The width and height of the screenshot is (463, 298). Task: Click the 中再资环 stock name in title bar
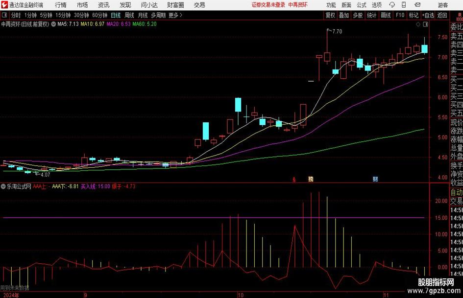pos(298,5)
